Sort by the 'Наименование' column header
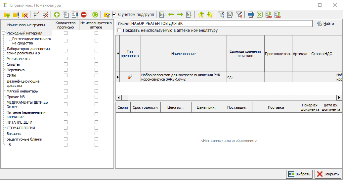This screenshot has width=343, height=180. 184,54
